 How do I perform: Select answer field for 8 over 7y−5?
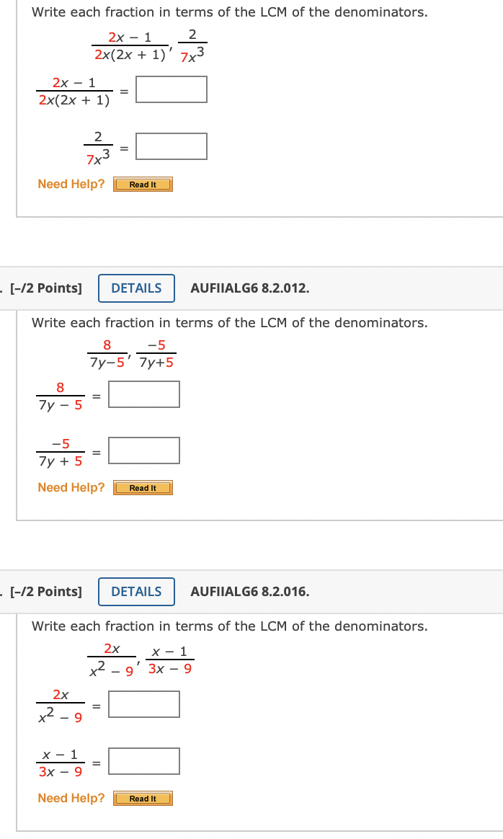(x=143, y=394)
